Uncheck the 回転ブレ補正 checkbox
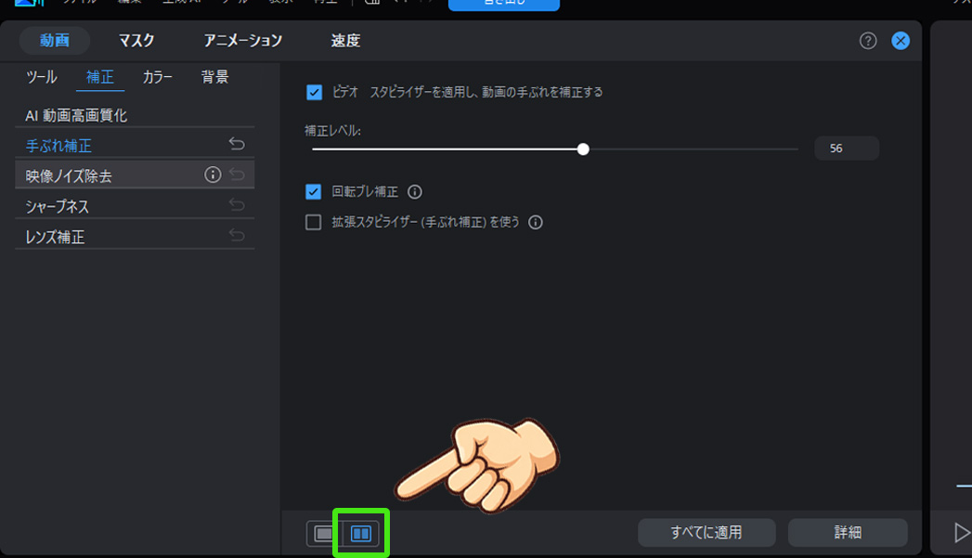972x558 pixels. pyautogui.click(x=315, y=191)
